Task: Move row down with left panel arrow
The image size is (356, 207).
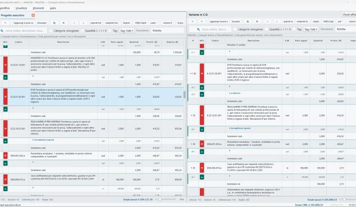Action: point(84,23)
